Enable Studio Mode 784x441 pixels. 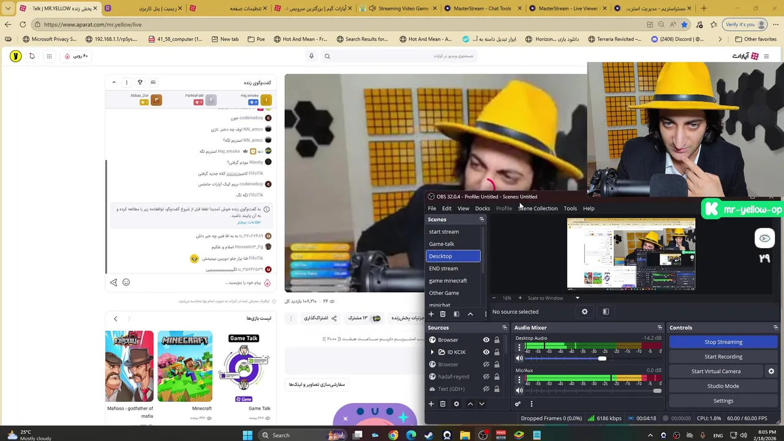(x=723, y=386)
